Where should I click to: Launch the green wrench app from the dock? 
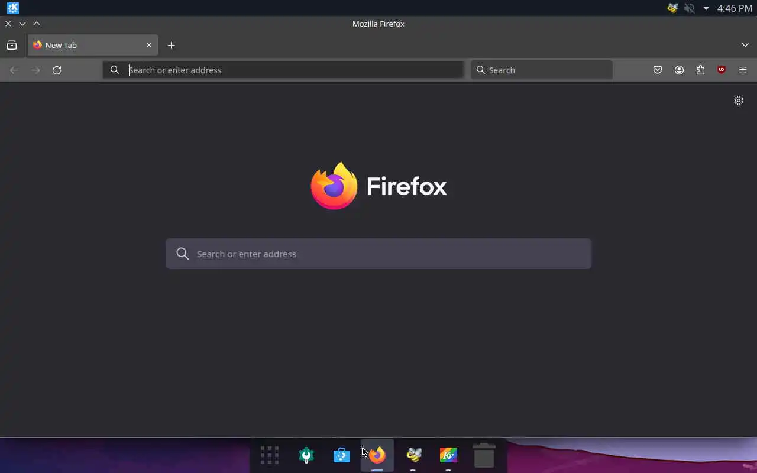pos(306,455)
